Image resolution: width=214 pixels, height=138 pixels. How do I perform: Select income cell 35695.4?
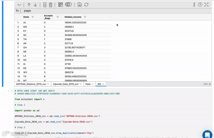click(x=86, y=52)
